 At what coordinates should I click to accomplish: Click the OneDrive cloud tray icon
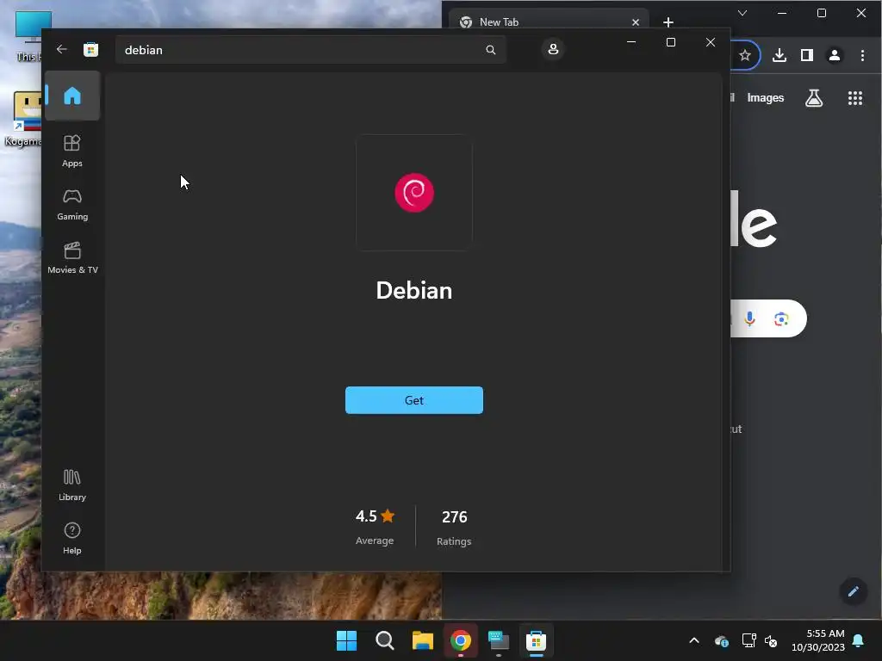[722, 640]
